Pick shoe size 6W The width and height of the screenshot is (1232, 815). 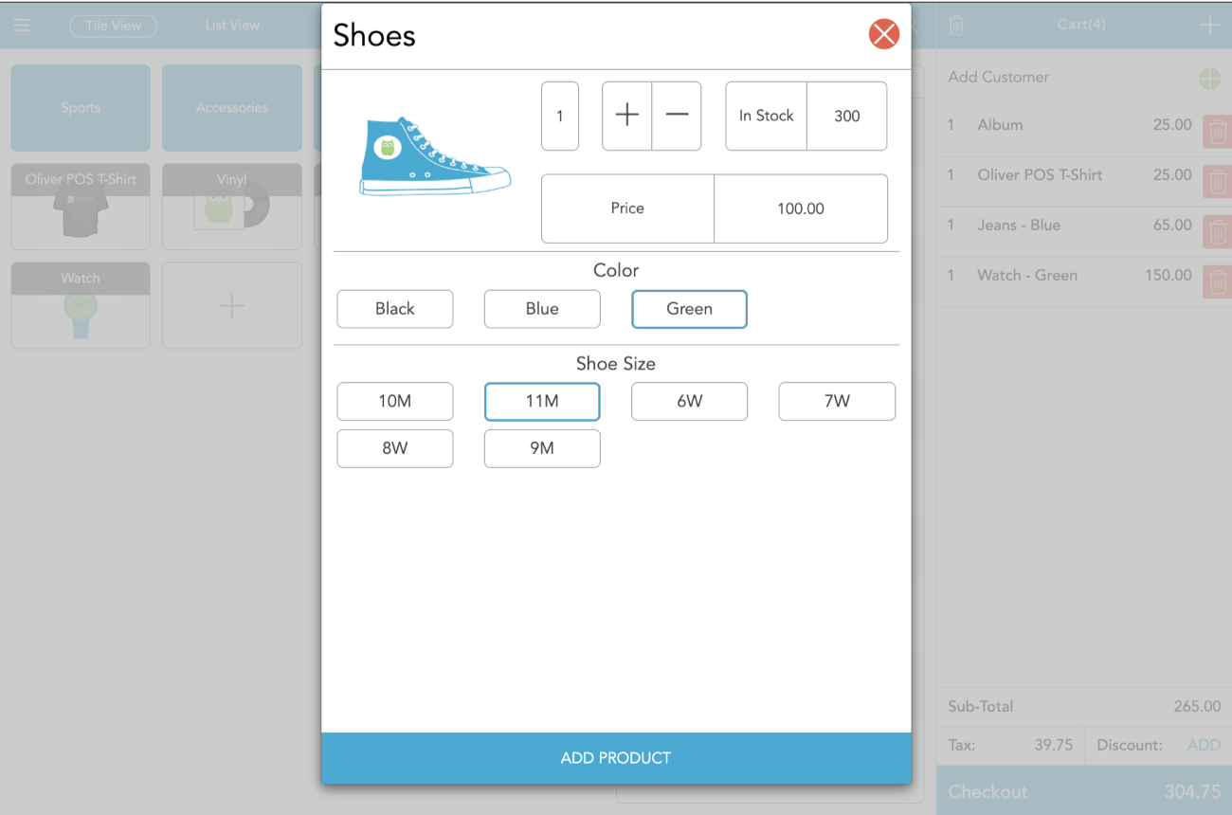[x=689, y=401]
